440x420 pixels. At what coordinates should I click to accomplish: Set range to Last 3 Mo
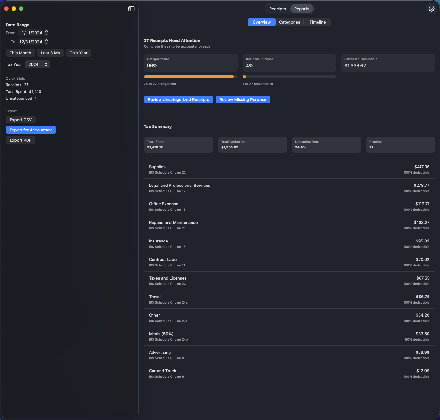[x=51, y=53]
